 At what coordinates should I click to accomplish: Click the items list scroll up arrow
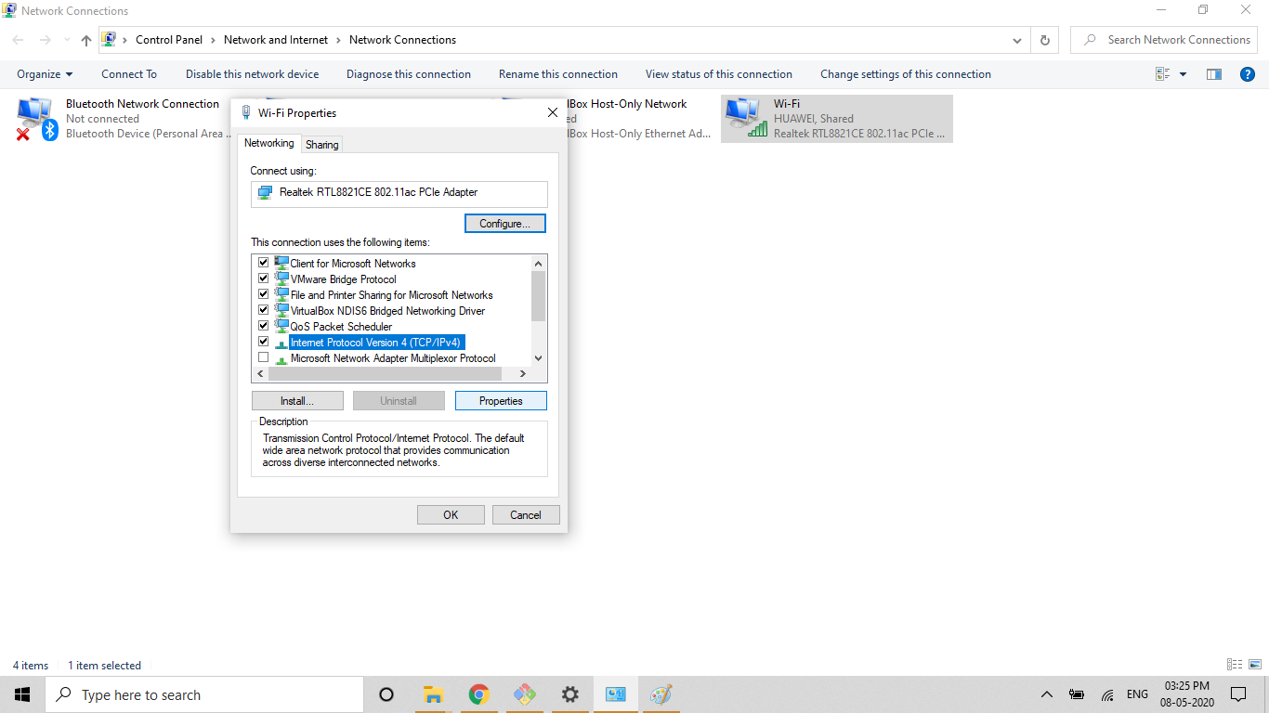pyautogui.click(x=538, y=263)
